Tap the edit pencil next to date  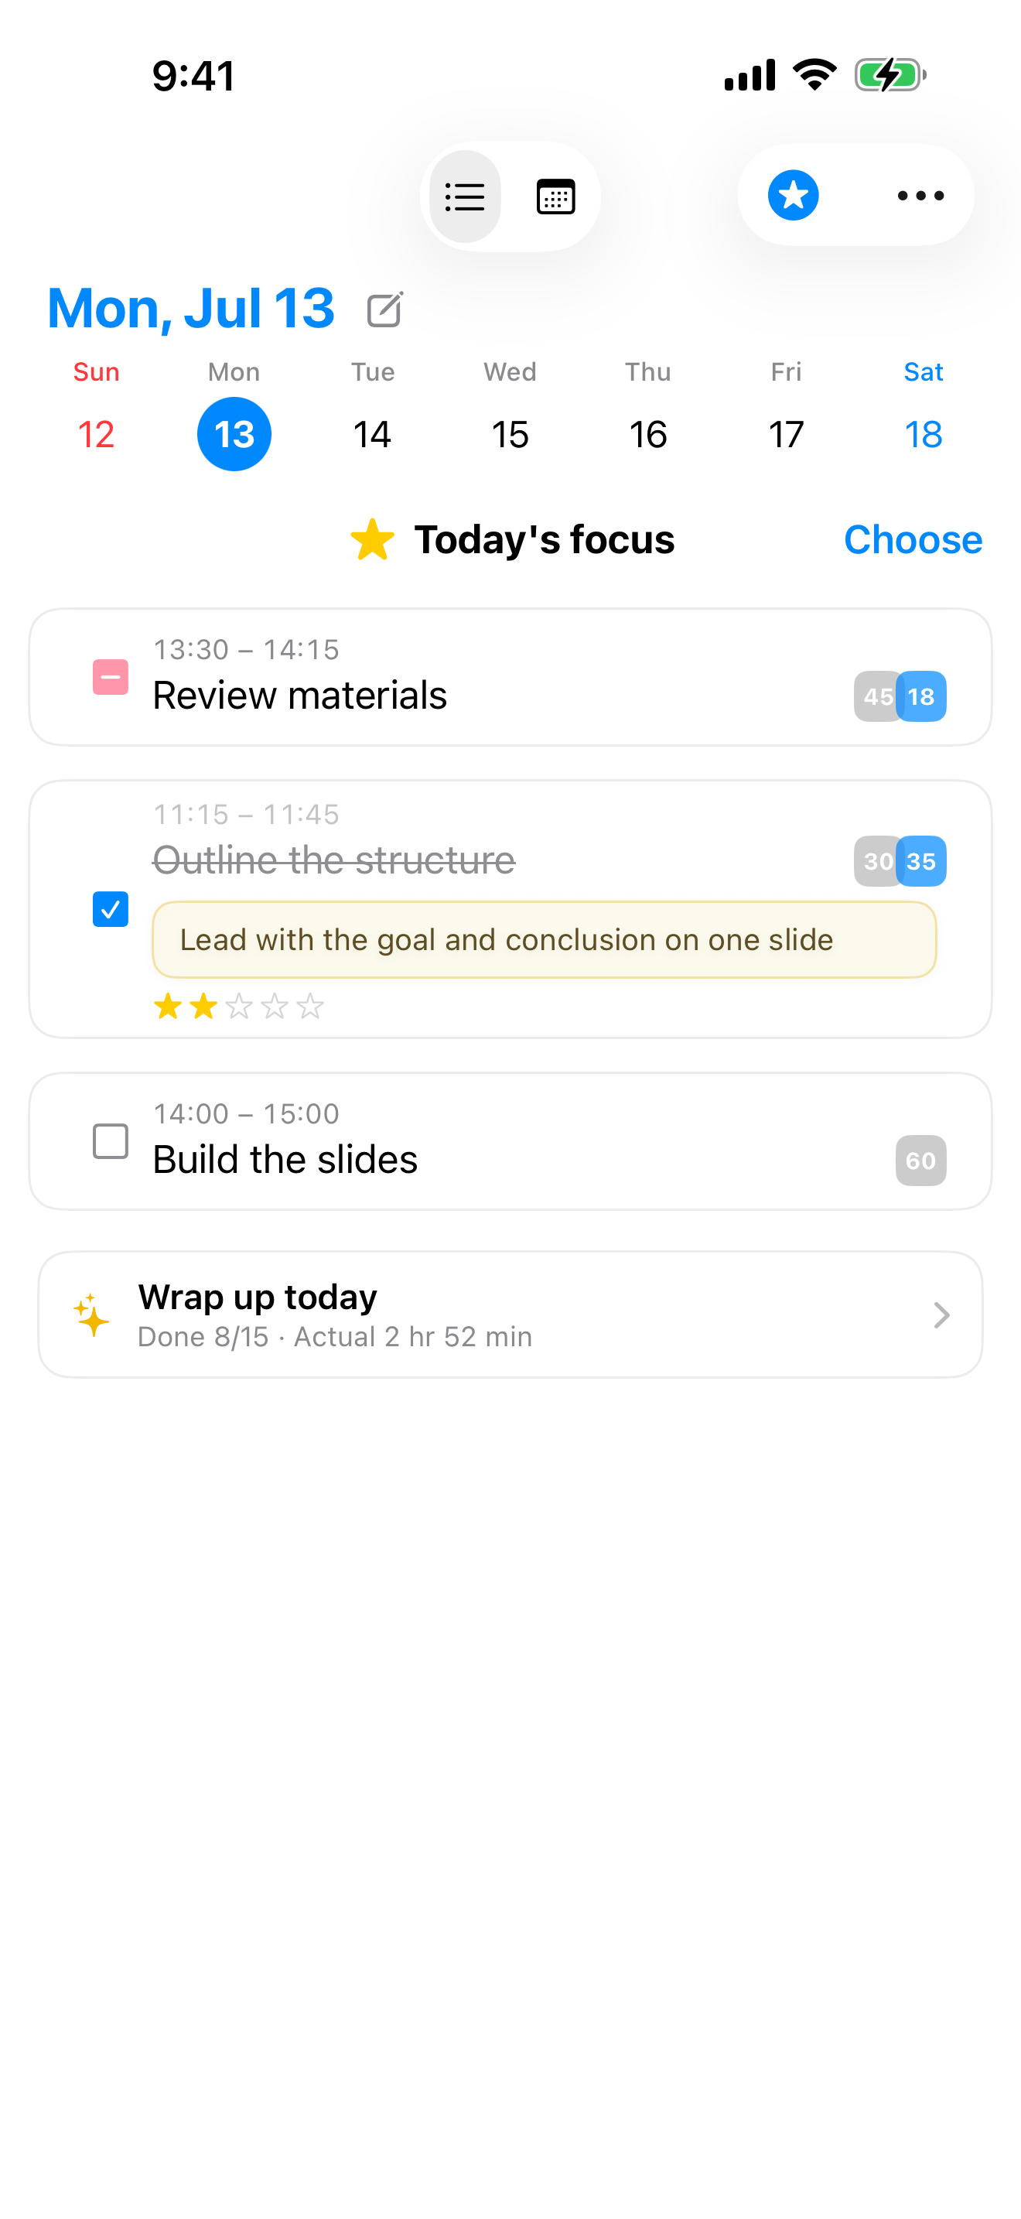tap(385, 310)
